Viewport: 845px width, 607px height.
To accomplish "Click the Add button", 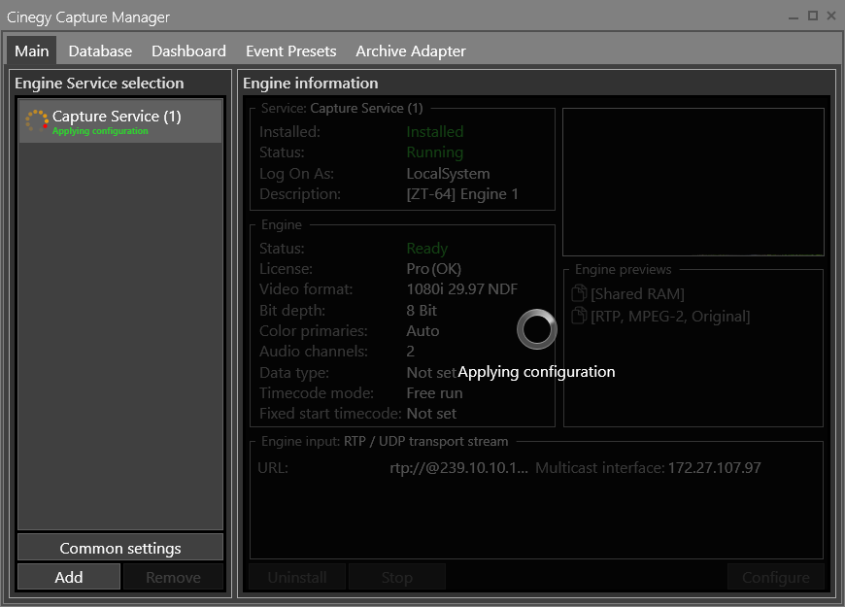I will click(68, 577).
